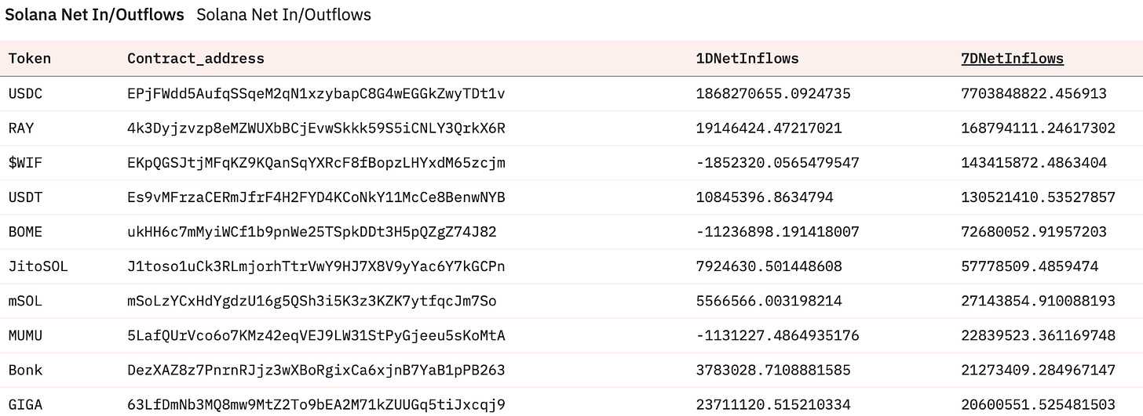1143x416 pixels.
Task: Select 7D inflow value 27143854.910088193
Action: pos(1038,301)
